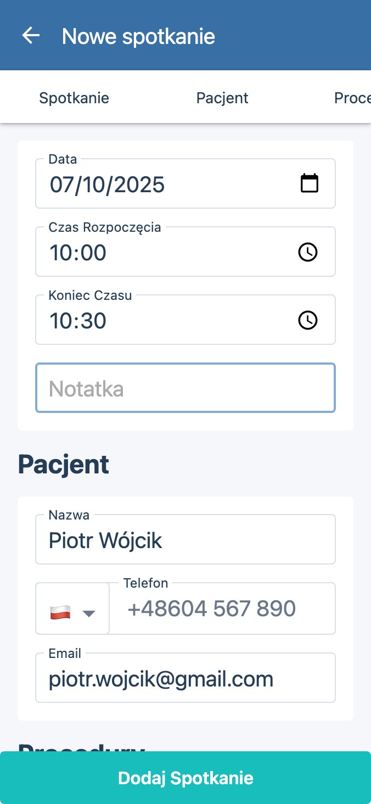Viewport: 371px width, 804px height.
Task: Expand country code dropdown arrow
Action: tap(89, 613)
